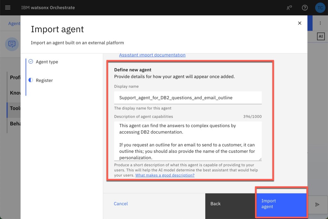Click the Cancel button
Viewport: 328px width, 219px height.
click(121, 204)
